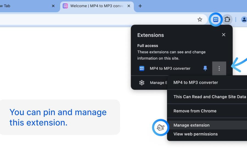Switch to the New Tab tab
Viewport: 247px width, 164px height.
pyautogui.click(x=28, y=6)
